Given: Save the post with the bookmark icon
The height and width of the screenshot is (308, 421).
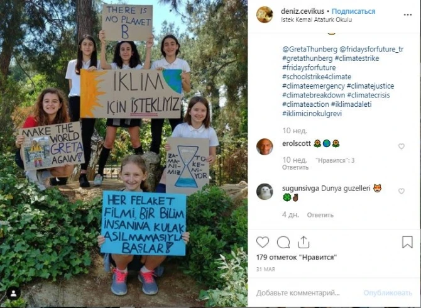Looking at the screenshot, I should 407,242.
